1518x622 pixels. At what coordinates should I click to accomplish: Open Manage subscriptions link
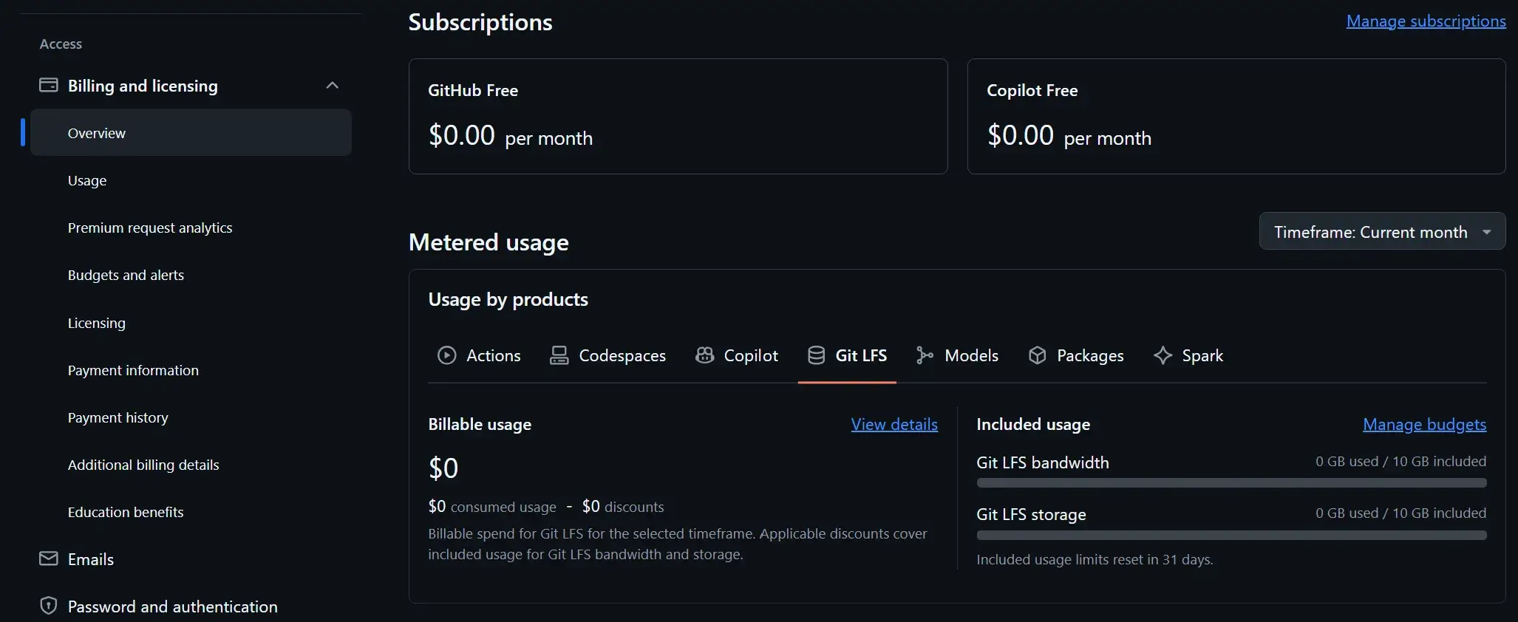pos(1426,21)
